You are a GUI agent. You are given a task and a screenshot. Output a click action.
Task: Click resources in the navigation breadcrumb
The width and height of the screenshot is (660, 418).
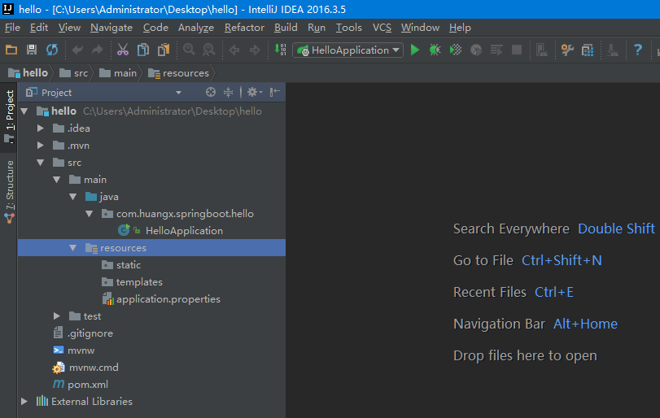click(x=178, y=73)
